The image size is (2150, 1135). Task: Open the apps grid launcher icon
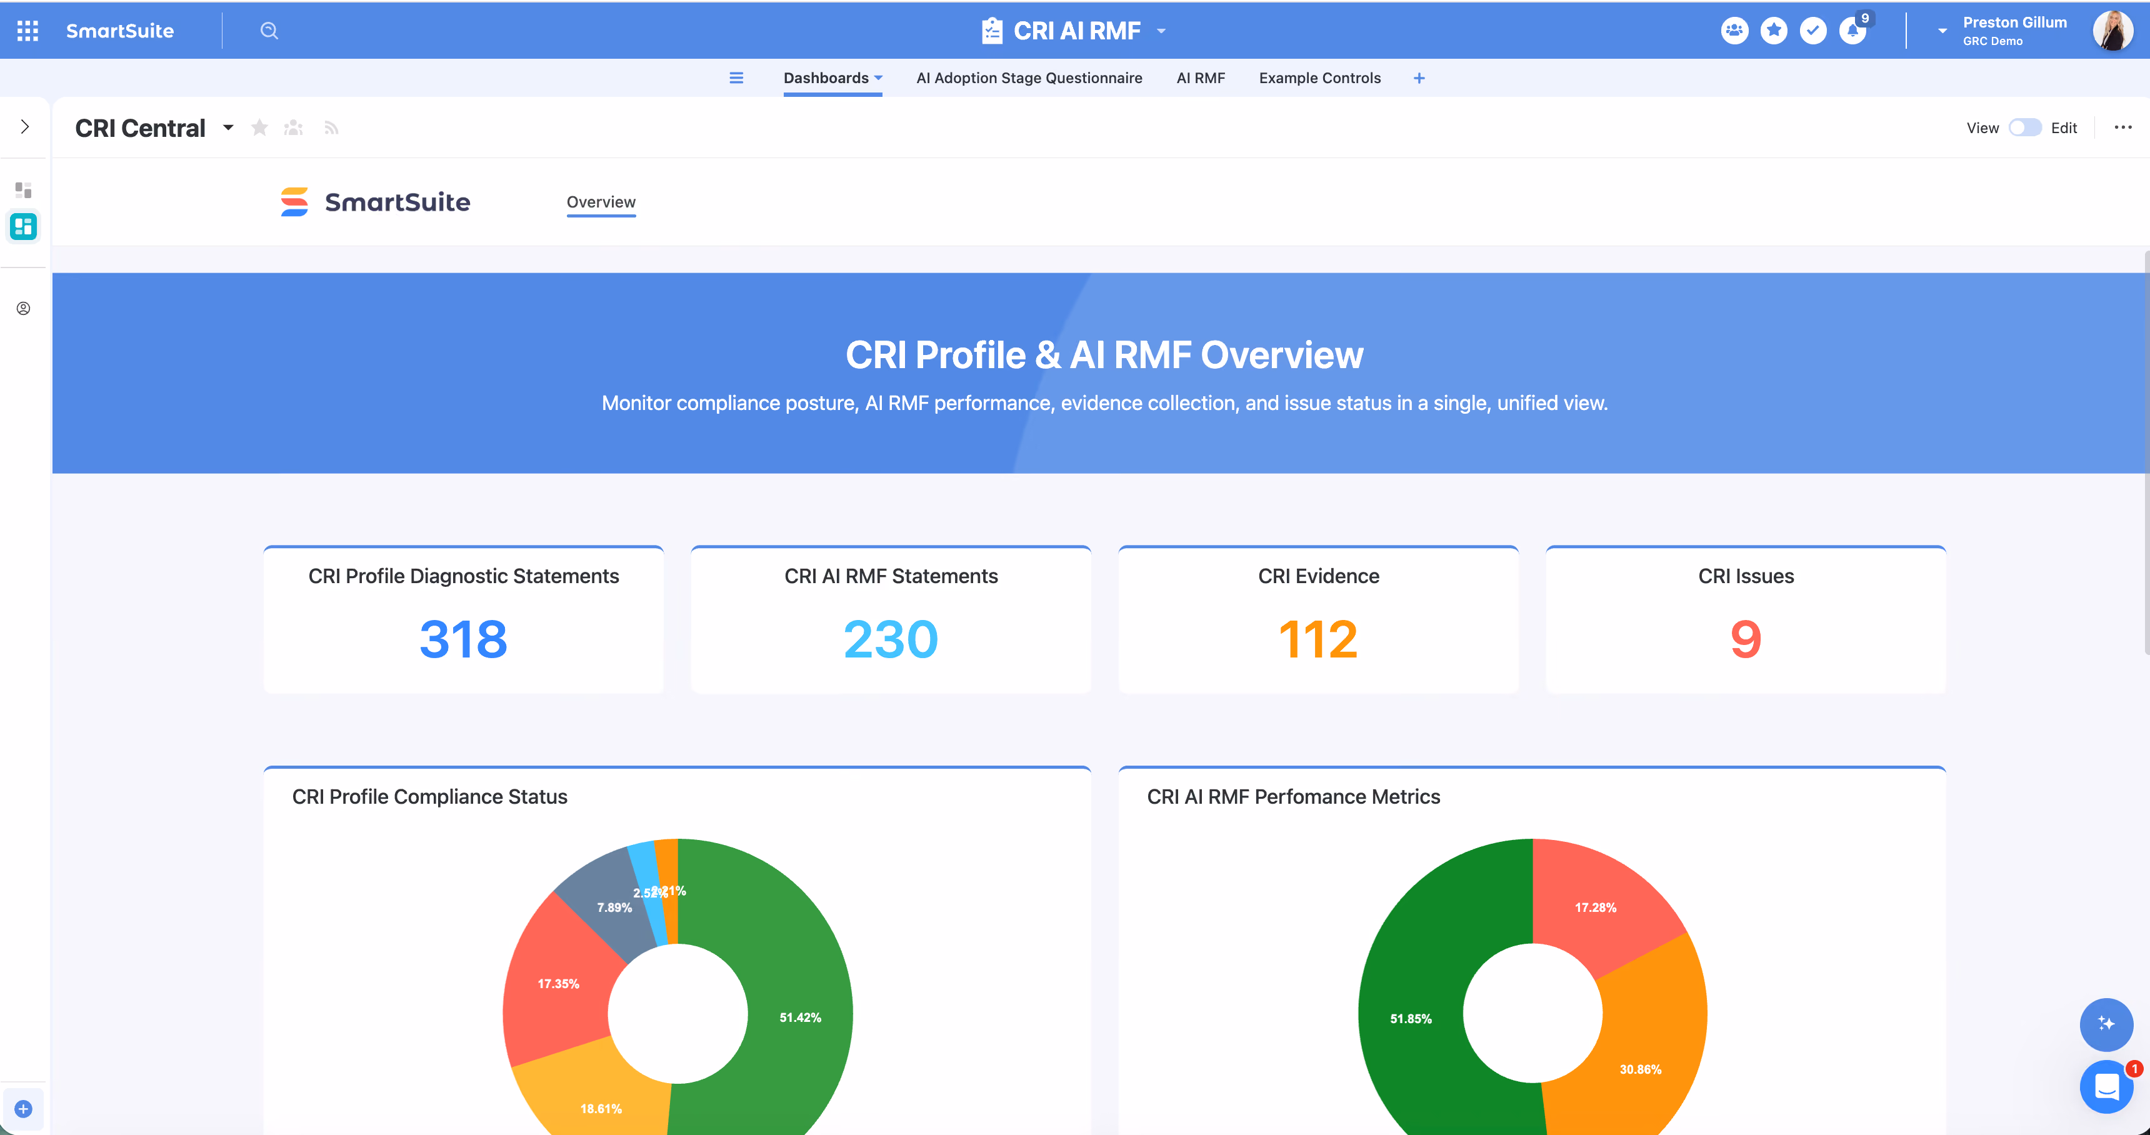pyautogui.click(x=27, y=31)
